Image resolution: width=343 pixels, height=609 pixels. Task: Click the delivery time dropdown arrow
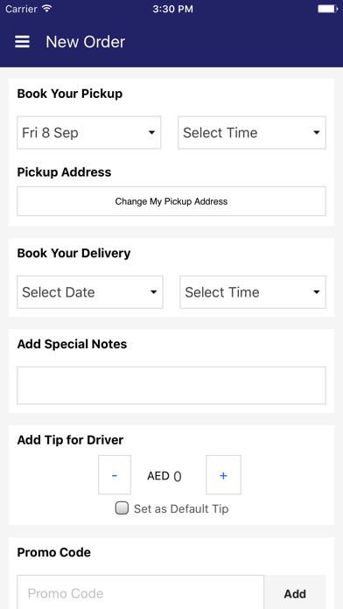pos(317,292)
